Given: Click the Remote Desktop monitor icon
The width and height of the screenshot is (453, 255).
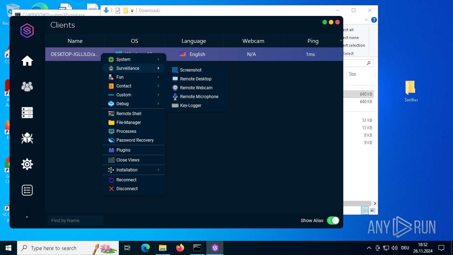Looking at the screenshot, I should tap(175, 79).
